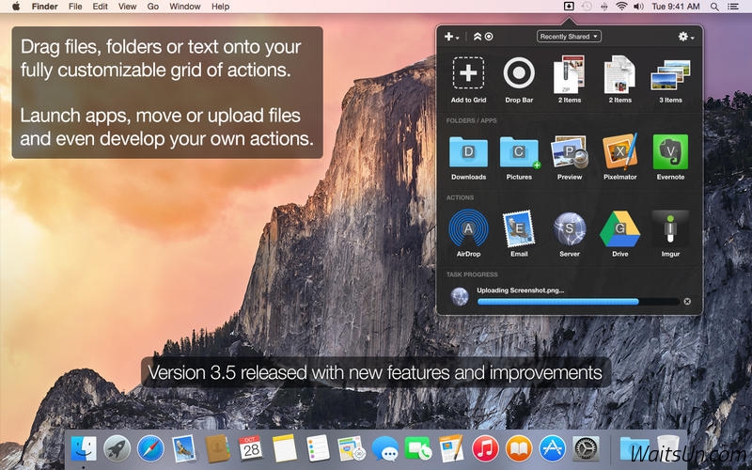Viewport: 752px width, 470px height.
Task: Open the Recently Shared dropdown
Action: (x=569, y=37)
